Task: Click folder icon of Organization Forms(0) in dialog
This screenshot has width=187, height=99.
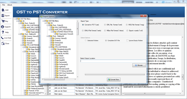Action: tap(58, 34)
